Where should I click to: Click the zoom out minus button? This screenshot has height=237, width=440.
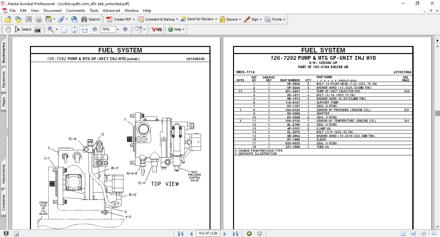[x=95, y=29]
